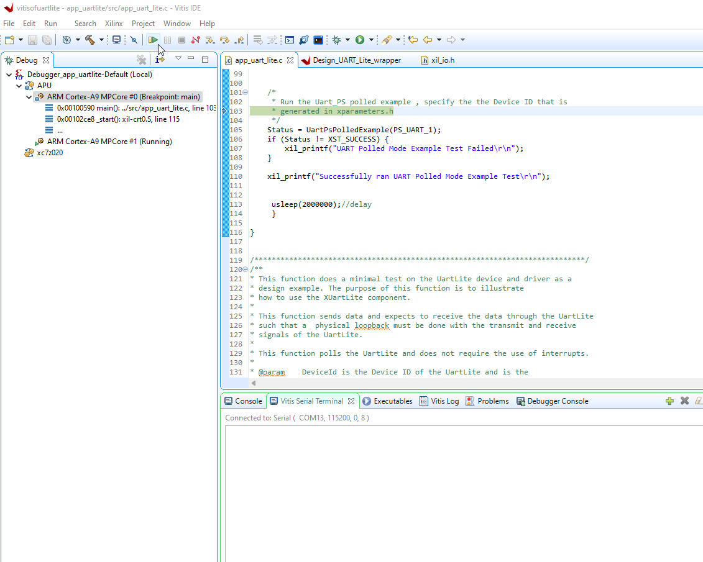Open dropdown next to green Run icon
703x562 pixels.
(x=371, y=40)
